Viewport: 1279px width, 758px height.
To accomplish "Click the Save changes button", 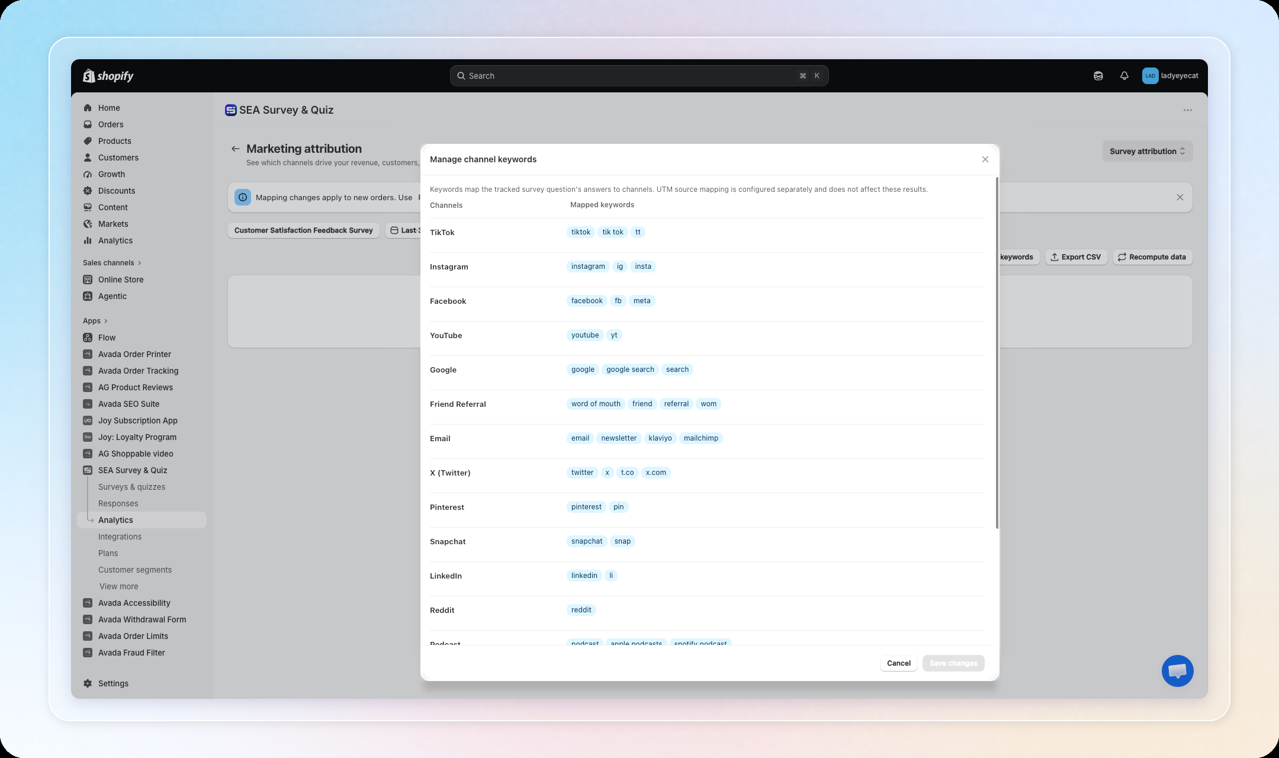I will pyautogui.click(x=953, y=663).
